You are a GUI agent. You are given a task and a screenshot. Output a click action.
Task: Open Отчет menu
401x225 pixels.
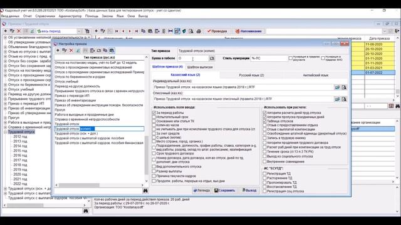[x=28, y=16]
